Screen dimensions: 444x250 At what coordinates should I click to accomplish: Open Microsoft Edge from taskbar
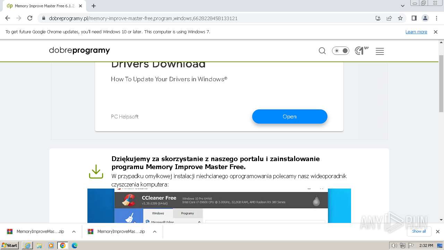(75, 245)
